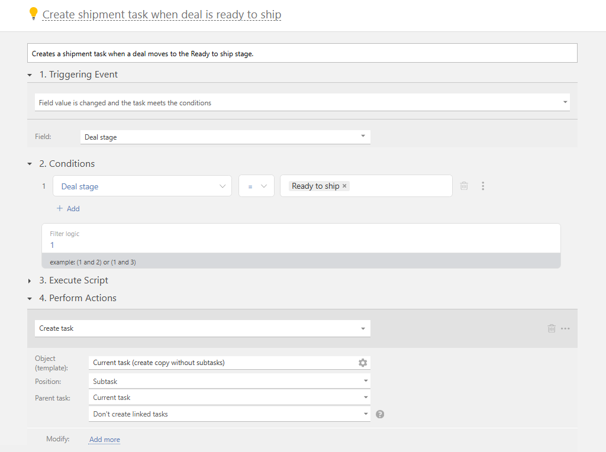Open the triggering event type dropdown
Screen dimensions: 606x452
(302, 102)
